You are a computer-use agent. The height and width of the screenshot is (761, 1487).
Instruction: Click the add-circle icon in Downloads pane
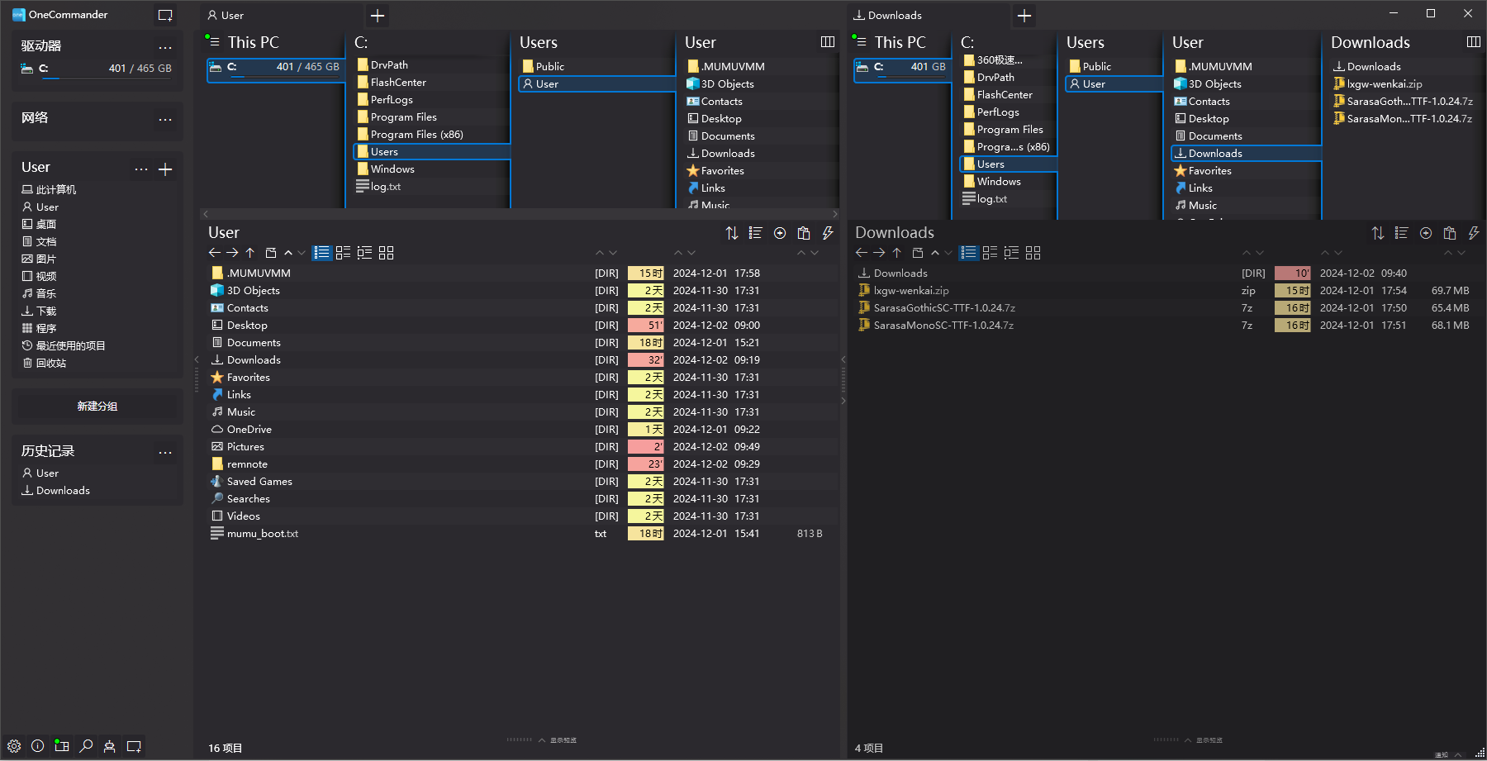coord(1426,233)
